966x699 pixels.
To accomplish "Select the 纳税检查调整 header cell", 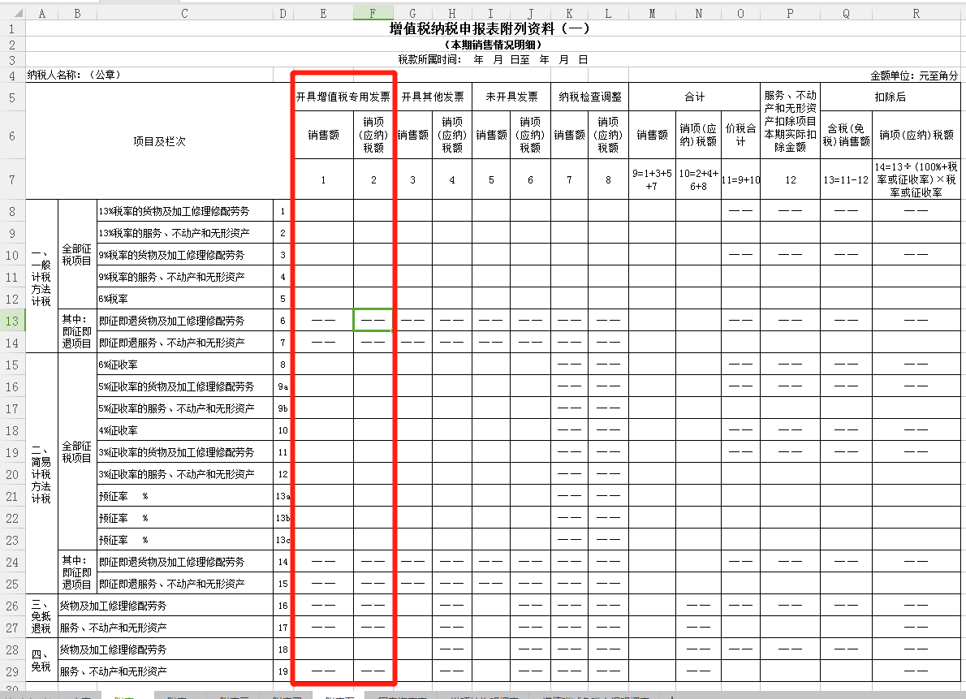I will pos(589,97).
